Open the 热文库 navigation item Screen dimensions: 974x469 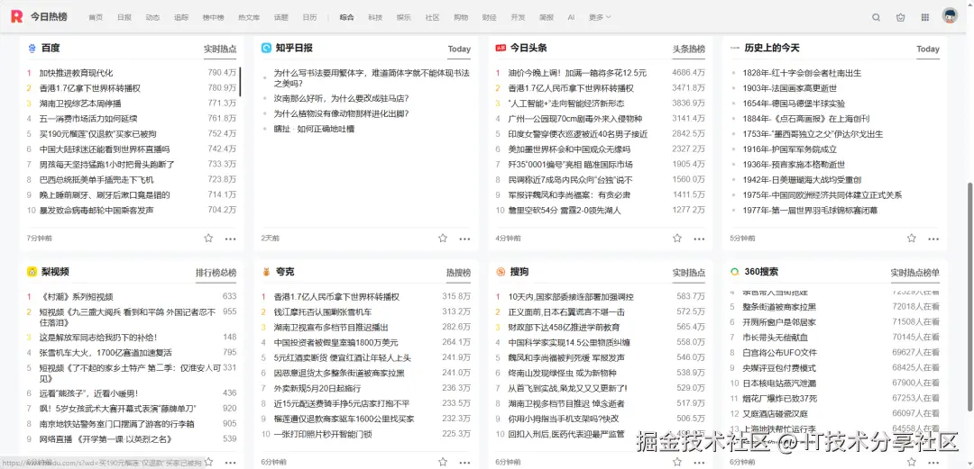(x=249, y=17)
